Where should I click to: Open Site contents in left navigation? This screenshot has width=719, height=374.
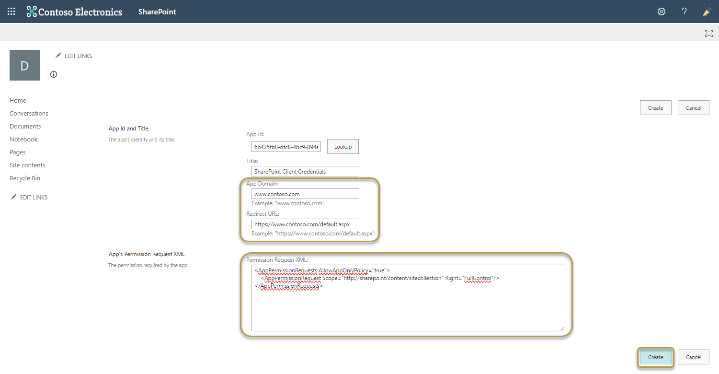[x=27, y=165]
